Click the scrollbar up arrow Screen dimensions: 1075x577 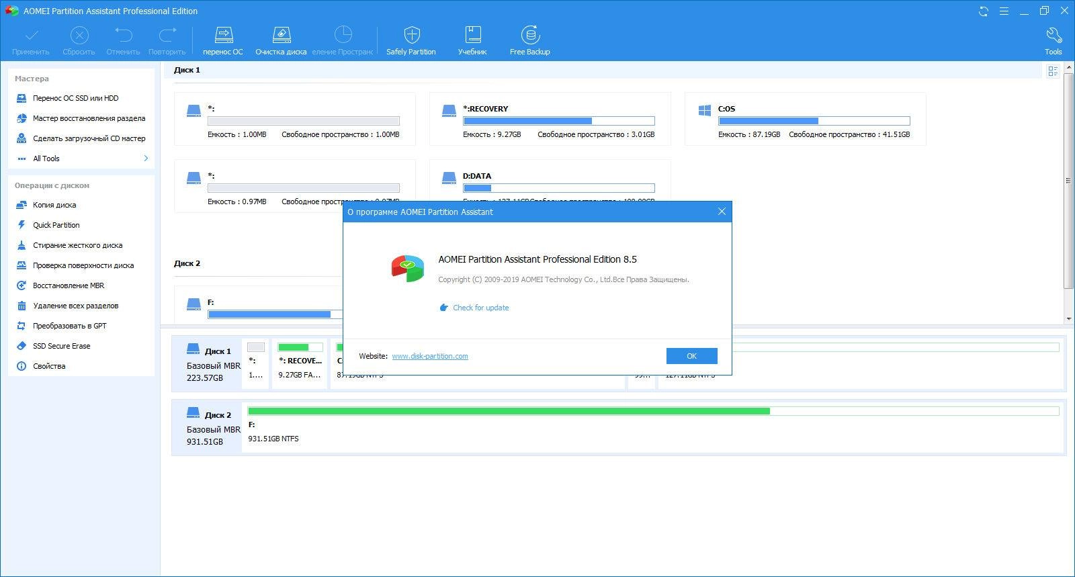[1068, 67]
